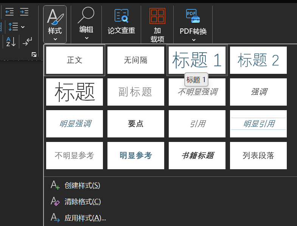Apply the 不明显强调 style

(x=197, y=92)
